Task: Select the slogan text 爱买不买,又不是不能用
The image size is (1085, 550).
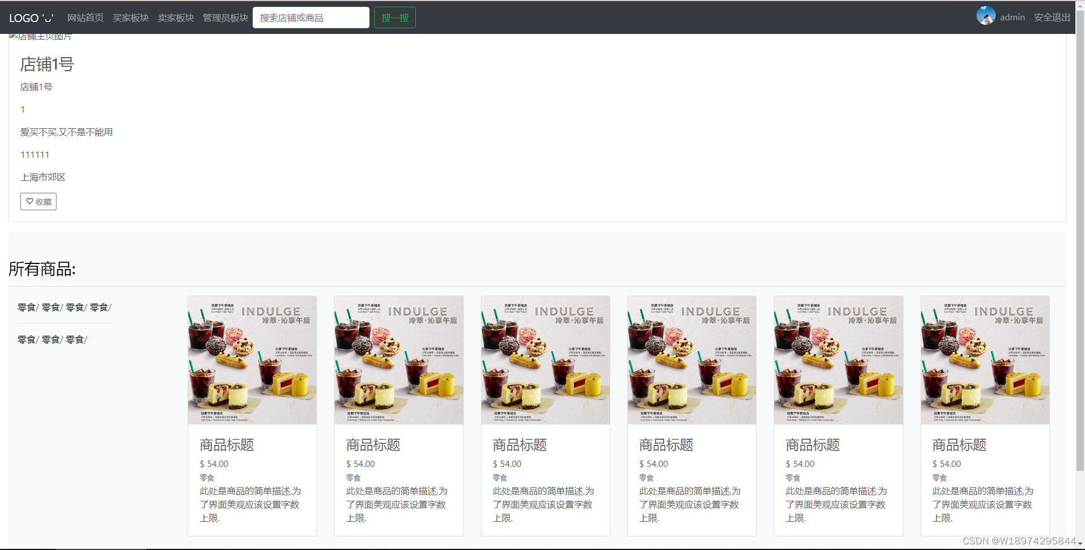Action: click(67, 132)
